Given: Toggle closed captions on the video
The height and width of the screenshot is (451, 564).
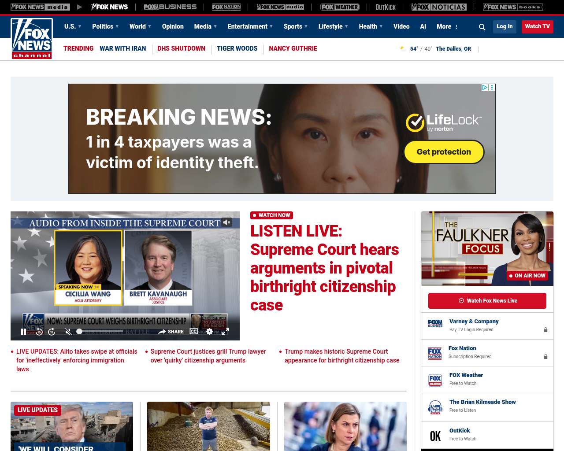Looking at the screenshot, I should [x=193, y=331].
